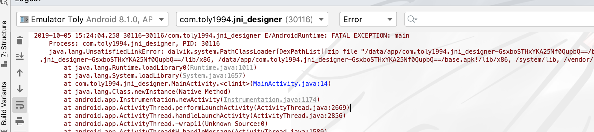Click the performLaunchActivity stack line
594x132 pixels.
coord(207,108)
